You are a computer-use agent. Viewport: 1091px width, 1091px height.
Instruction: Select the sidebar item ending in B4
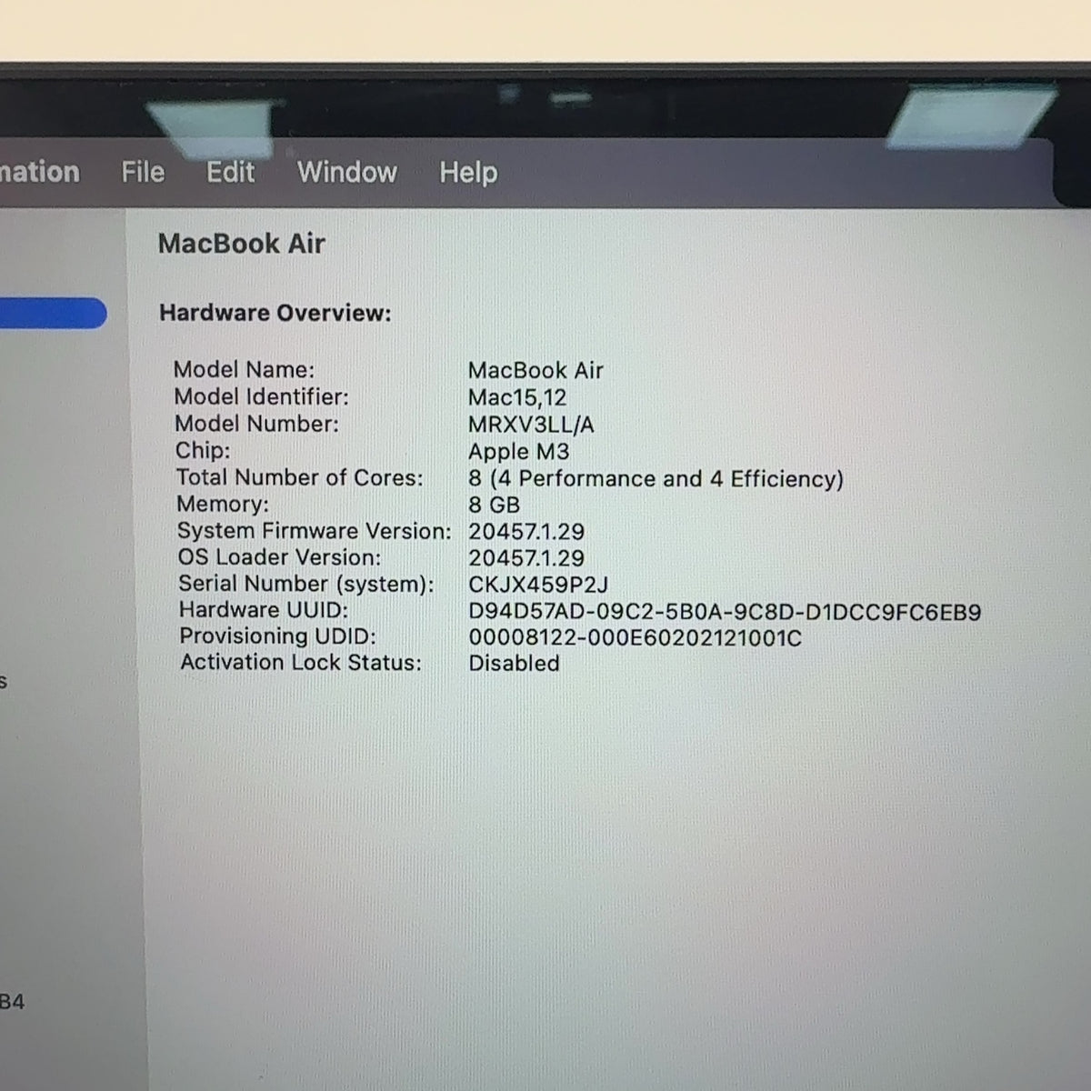pyautogui.click(x=12, y=1002)
